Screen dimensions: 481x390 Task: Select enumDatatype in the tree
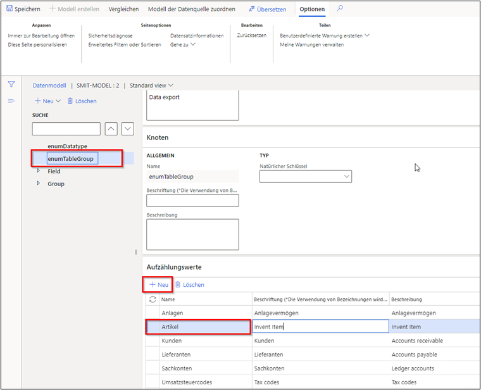point(67,146)
